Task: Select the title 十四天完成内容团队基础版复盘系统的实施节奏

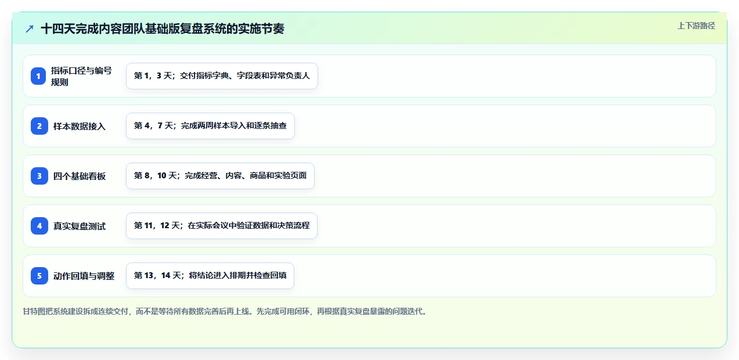Action: (x=163, y=28)
